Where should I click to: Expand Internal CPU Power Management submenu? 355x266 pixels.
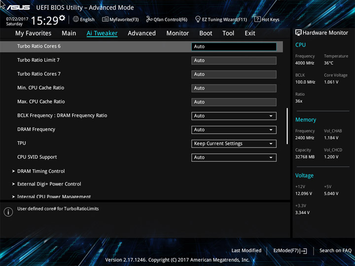click(x=54, y=197)
